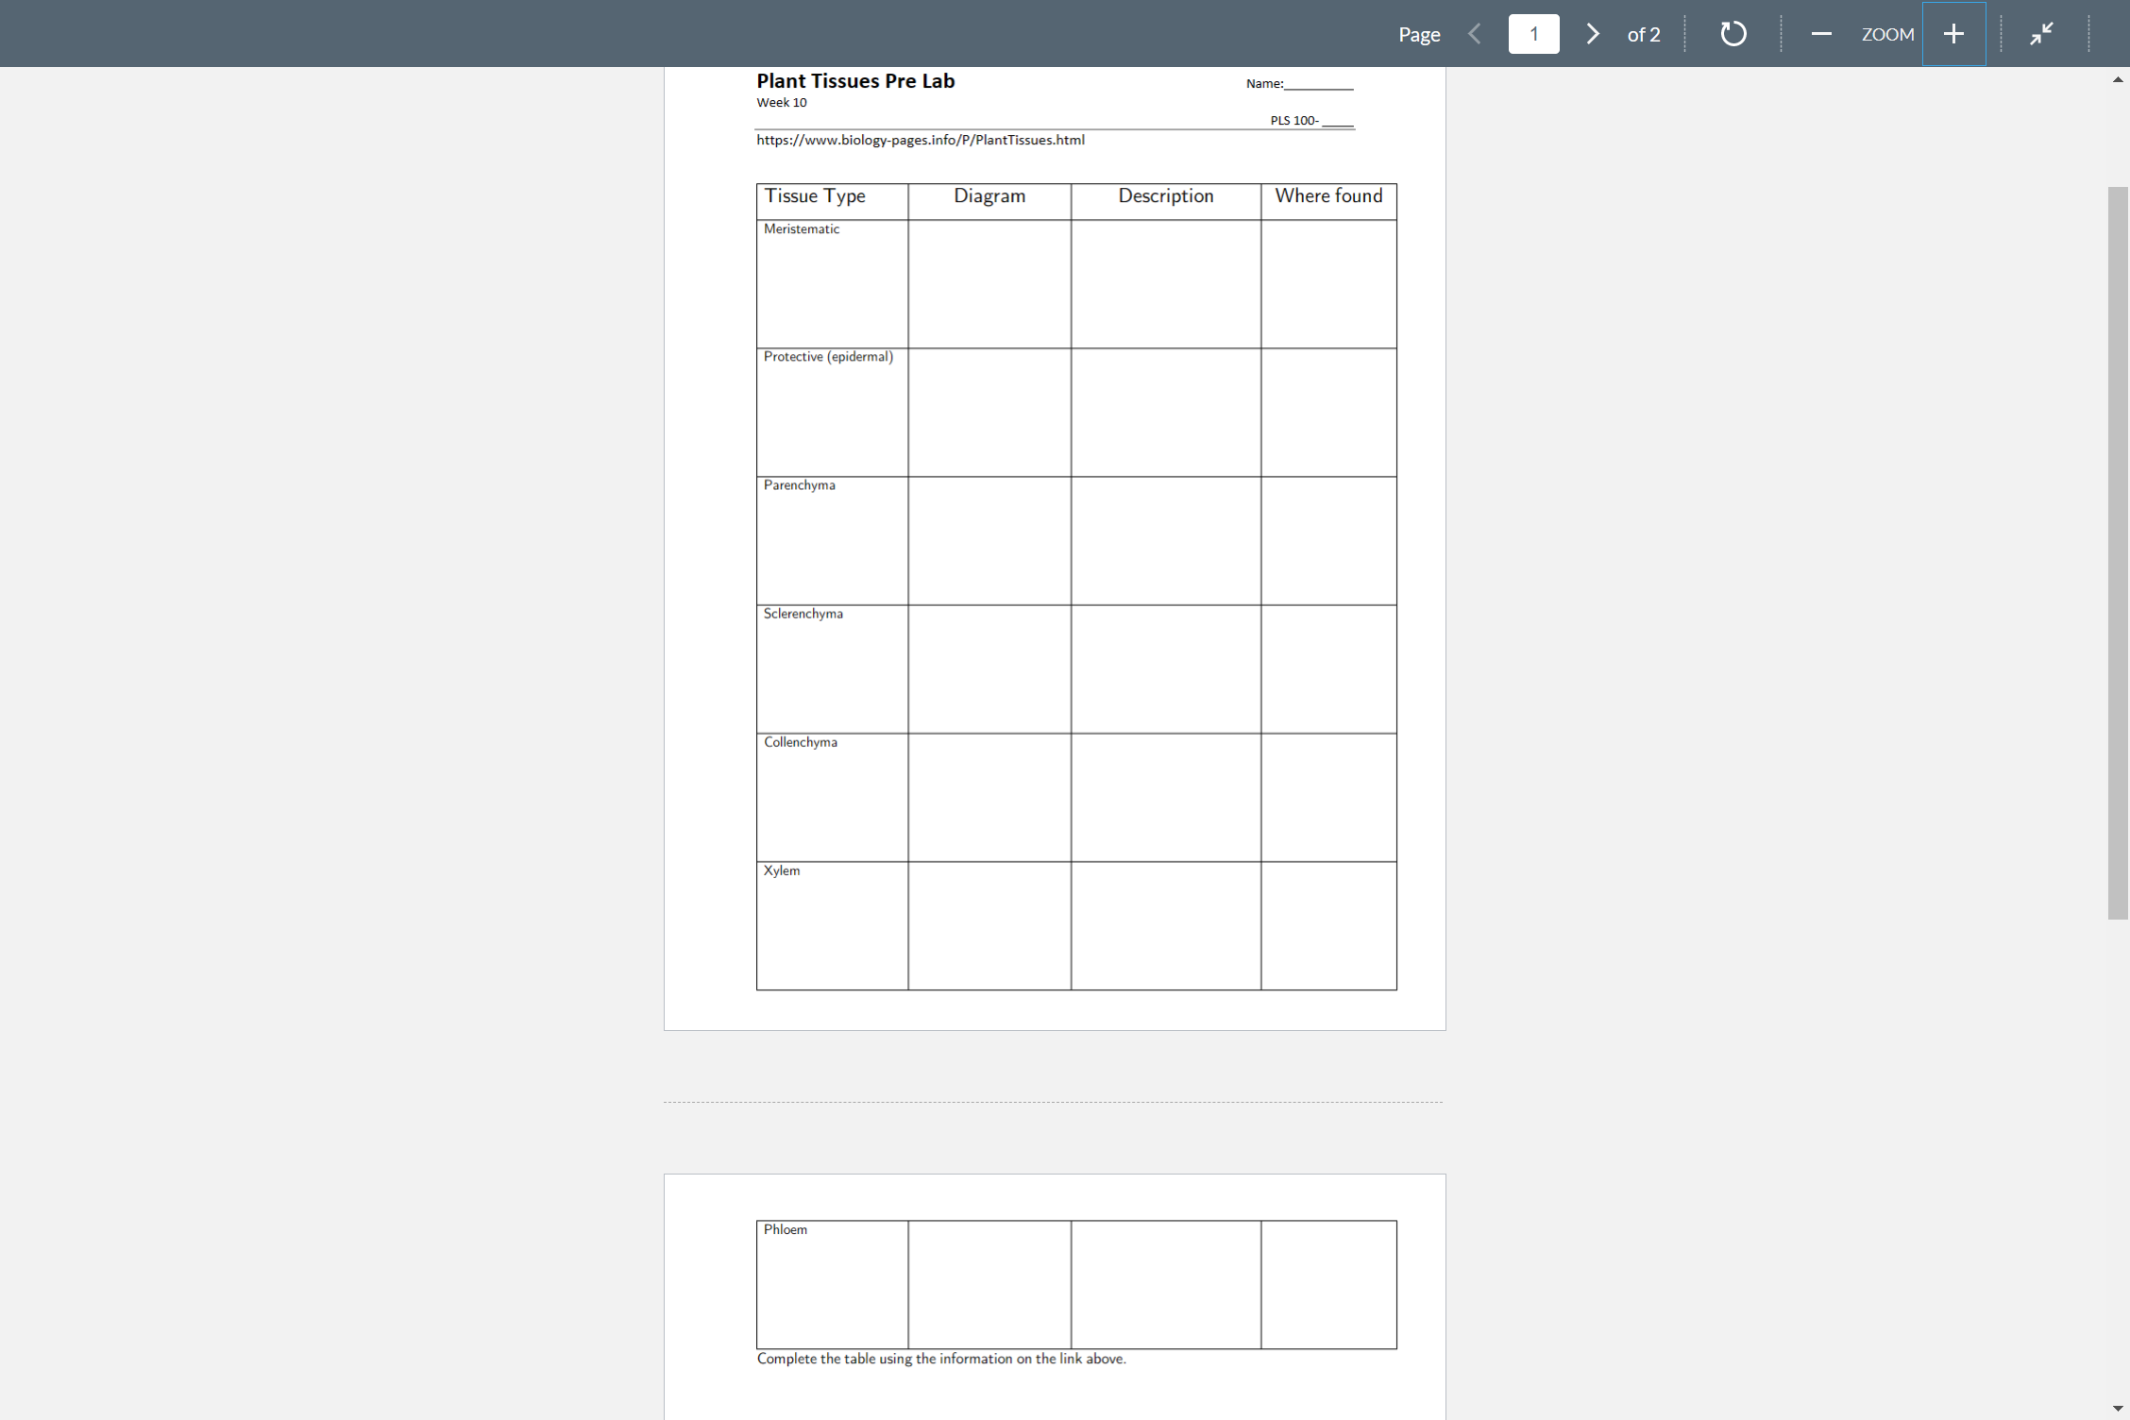This screenshot has width=2130, height=1420.
Task: Click the 'Diagram' column header
Action: 989,195
